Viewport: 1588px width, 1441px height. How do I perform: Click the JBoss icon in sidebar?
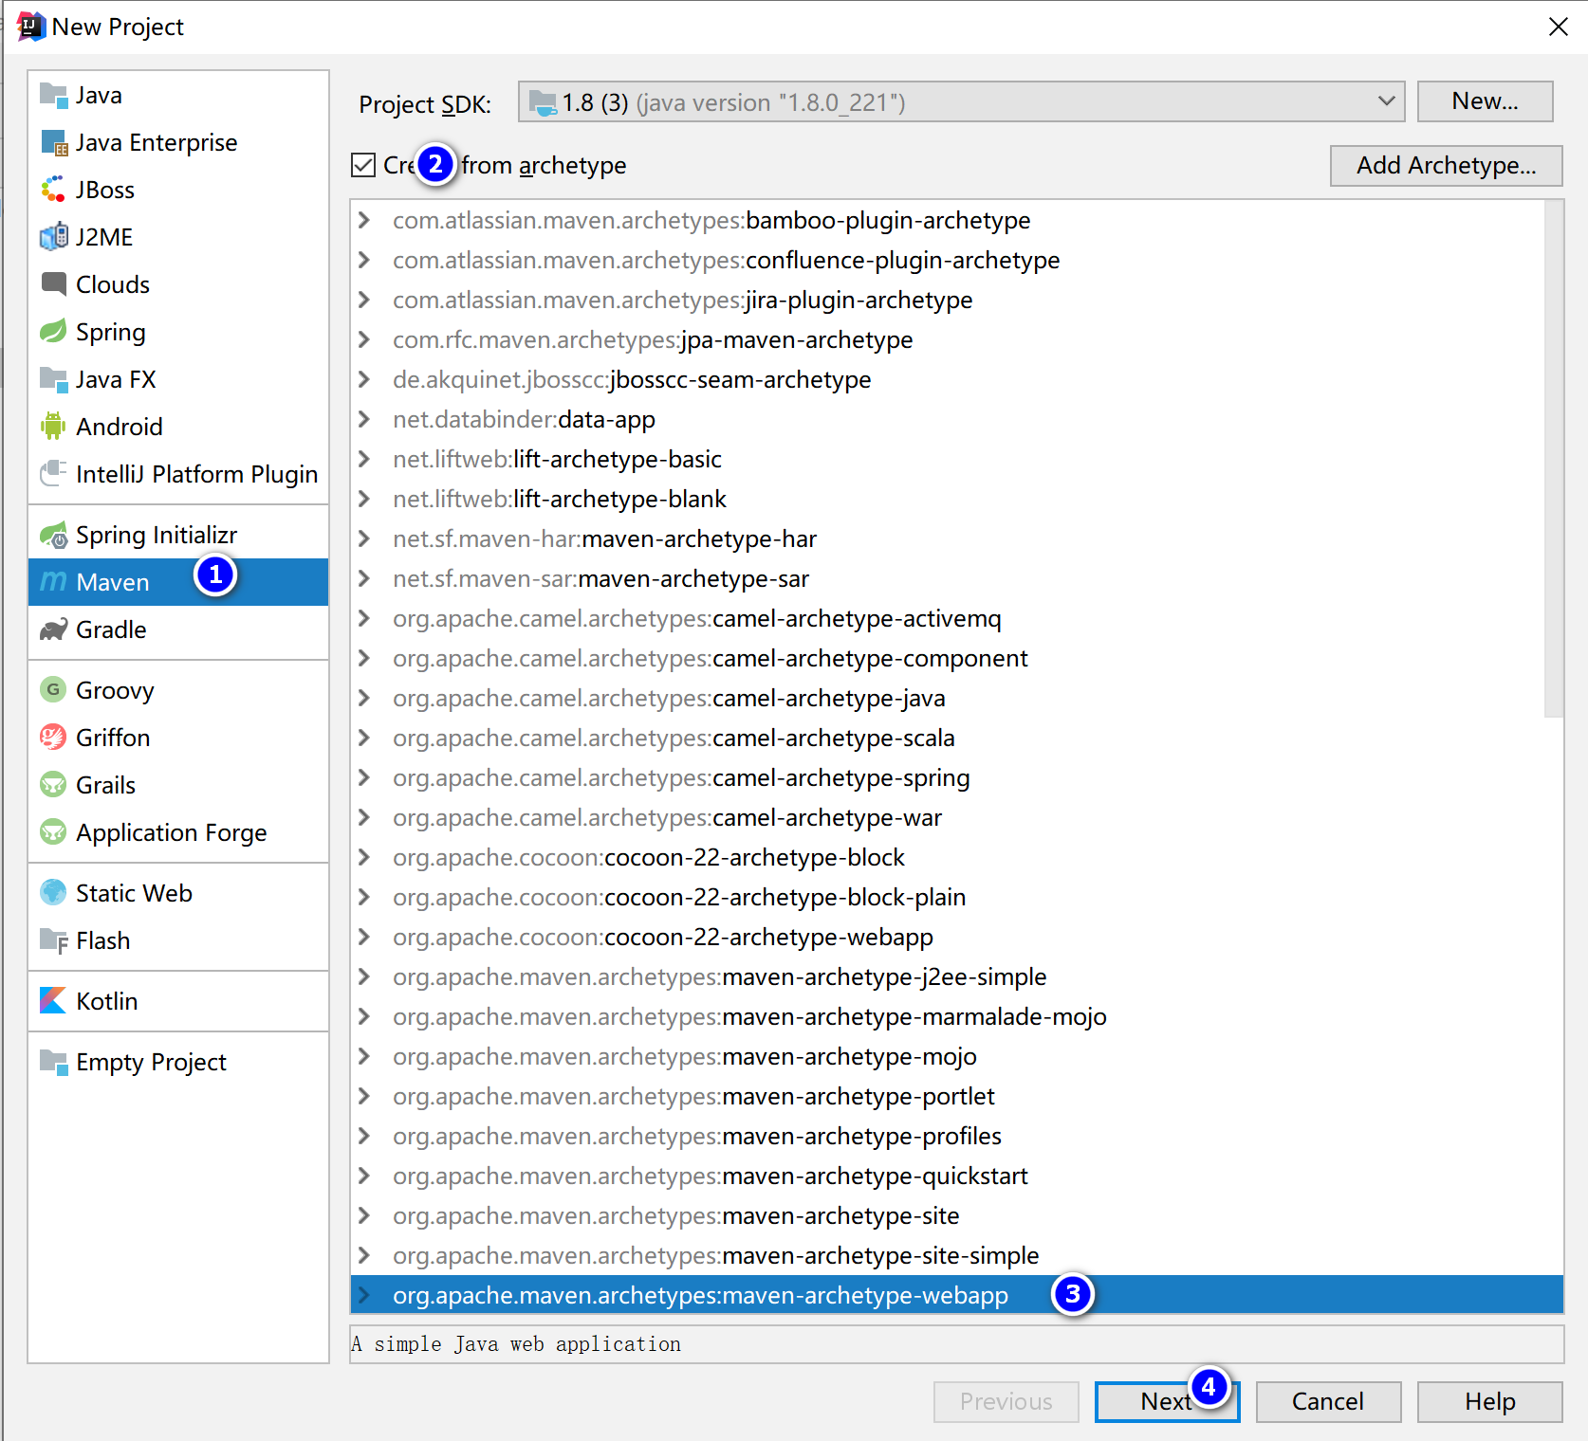[54, 190]
